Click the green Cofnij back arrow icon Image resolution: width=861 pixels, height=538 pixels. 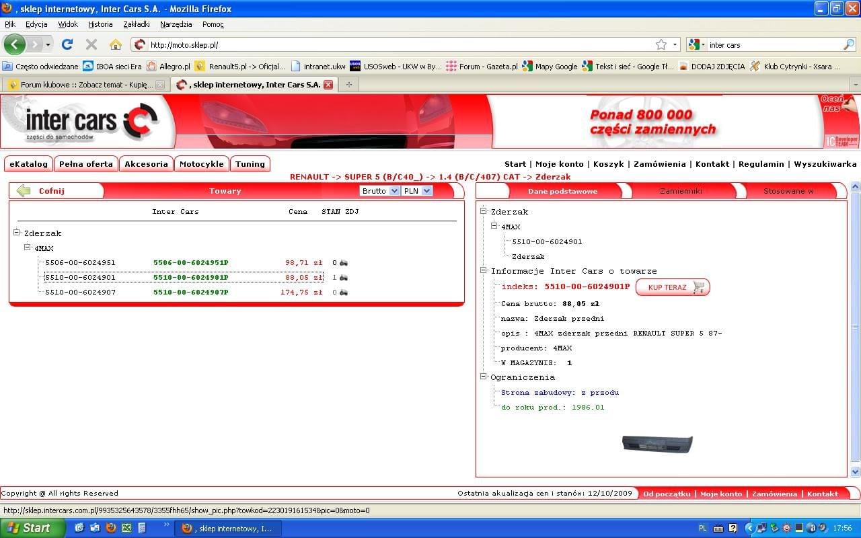24,191
